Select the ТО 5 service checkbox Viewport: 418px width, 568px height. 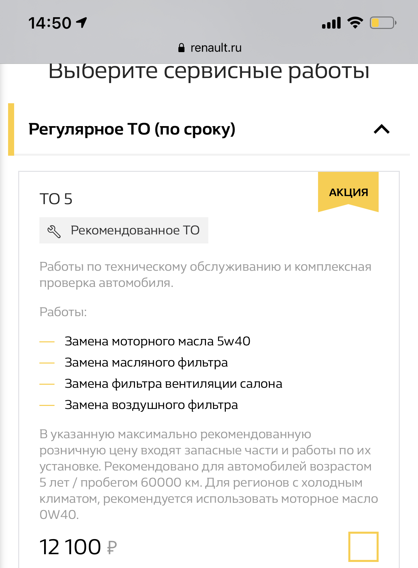pyautogui.click(x=363, y=546)
